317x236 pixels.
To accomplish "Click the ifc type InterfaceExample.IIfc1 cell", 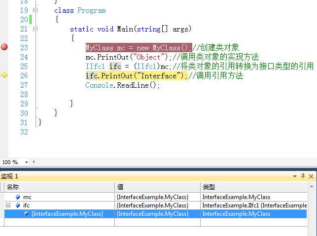I will point(254,205).
